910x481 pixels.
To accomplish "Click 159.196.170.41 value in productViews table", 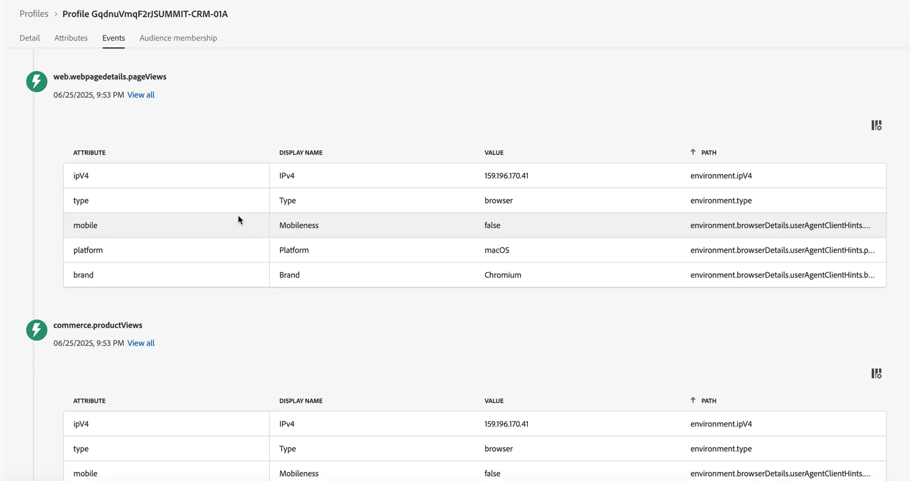I will (506, 424).
